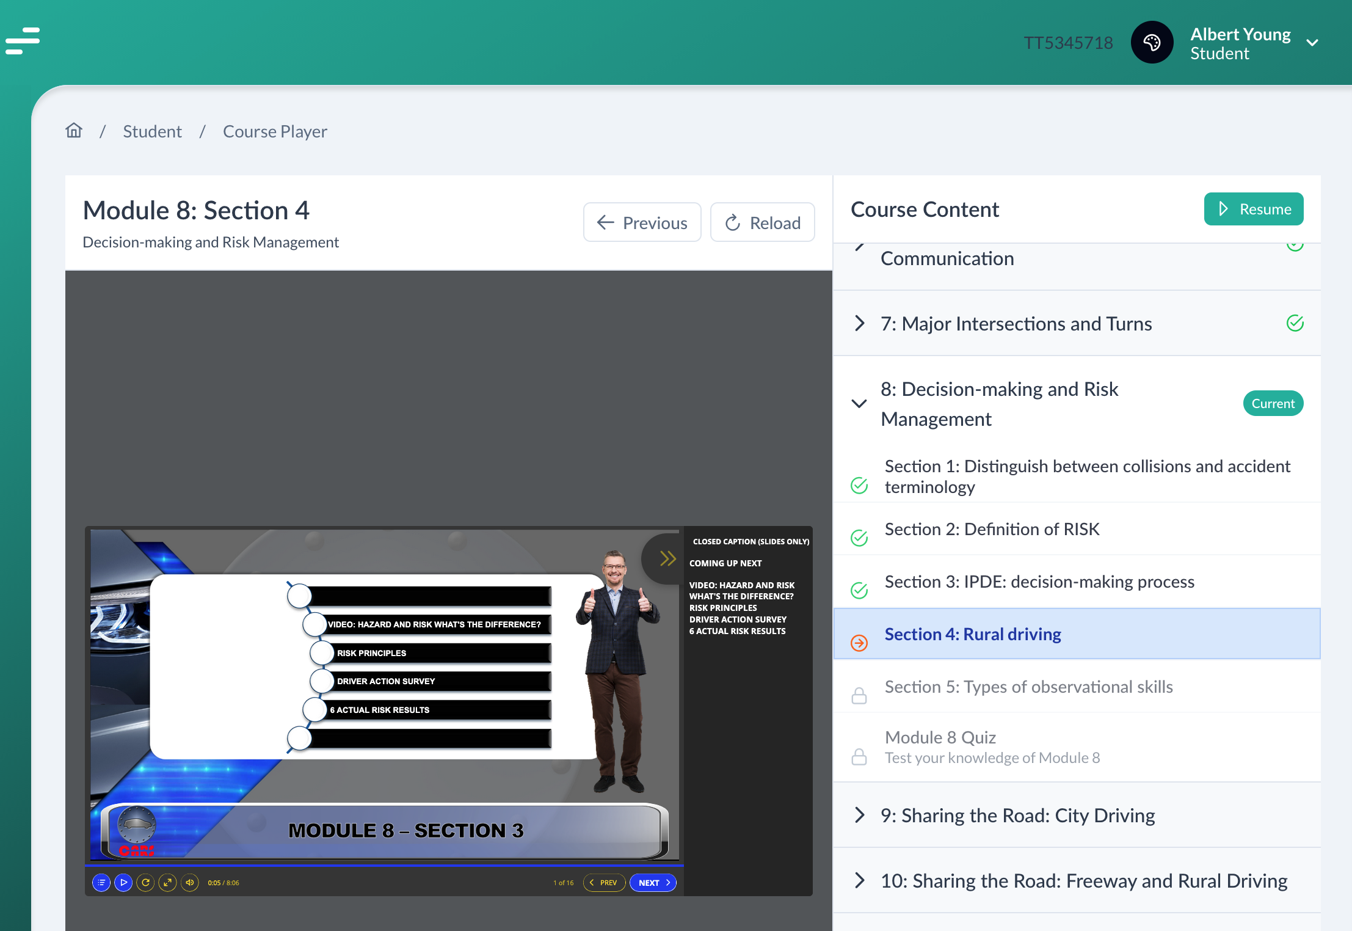Go back with the Previous button
Image resolution: width=1352 pixels, height=931 pixels.
pyautogui.click(x=642, y=222)
